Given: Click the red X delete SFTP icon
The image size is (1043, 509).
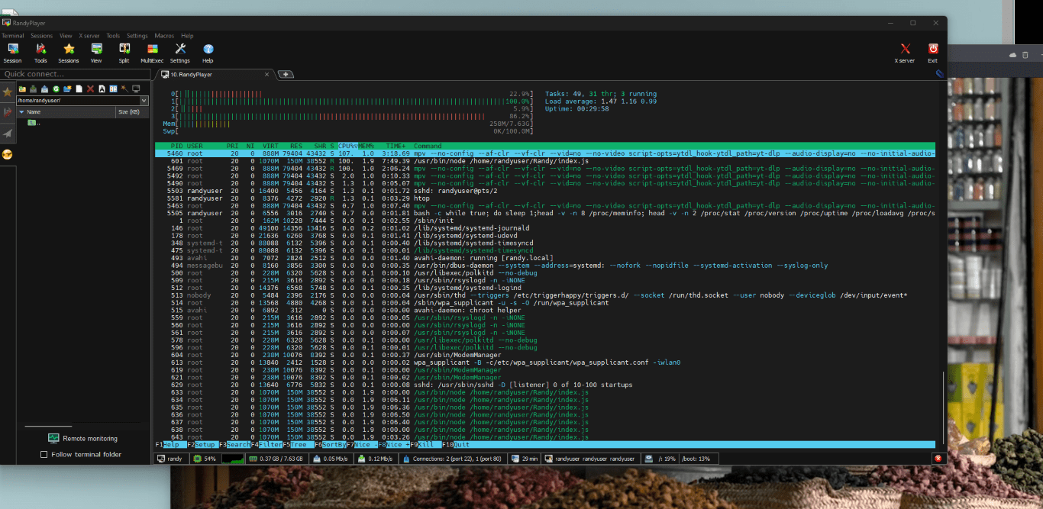Looking at the screenshot, I should (x=90, y=89).
